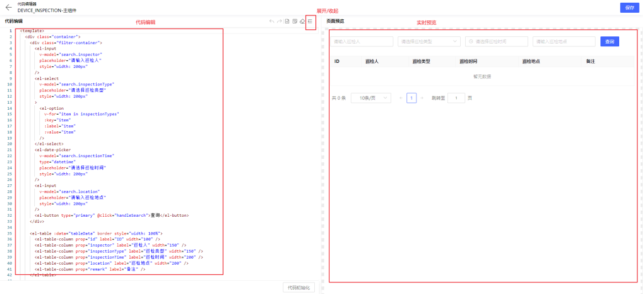Open the 请选择巡检类型 dropdown
The image size is (643, 294).
[429, 41]
